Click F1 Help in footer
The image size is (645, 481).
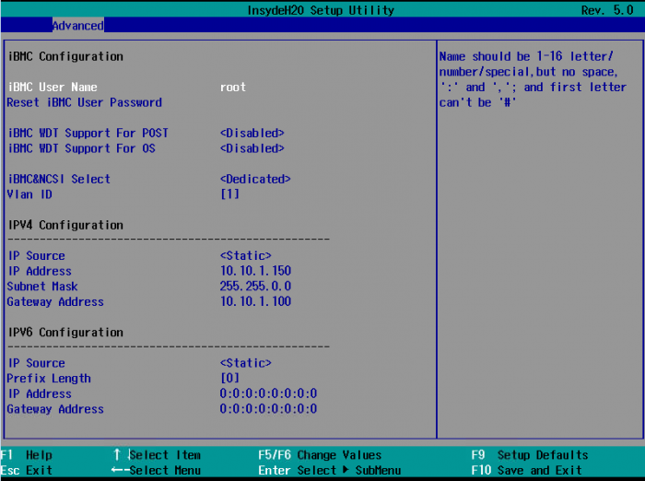[28, 455]
